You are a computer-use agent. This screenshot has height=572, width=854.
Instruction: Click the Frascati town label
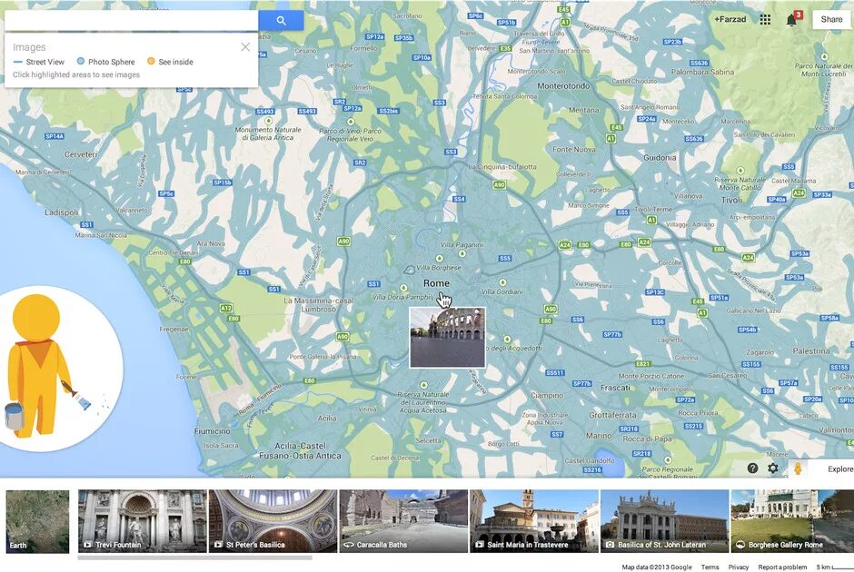(x=615, y=388)
